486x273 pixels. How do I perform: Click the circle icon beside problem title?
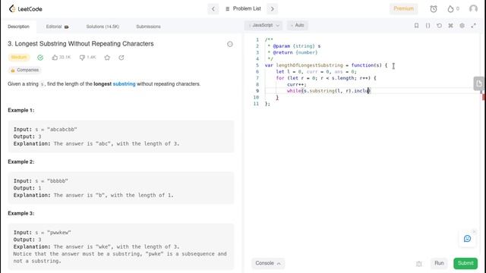pyautogui.click(x=229, y=44)
